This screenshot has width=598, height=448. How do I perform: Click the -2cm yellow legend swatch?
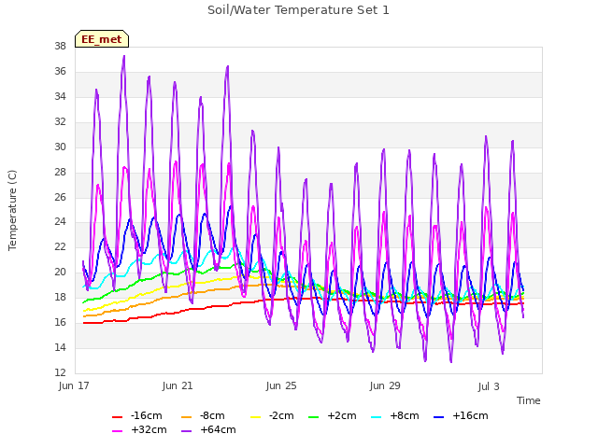pos(255,417)
